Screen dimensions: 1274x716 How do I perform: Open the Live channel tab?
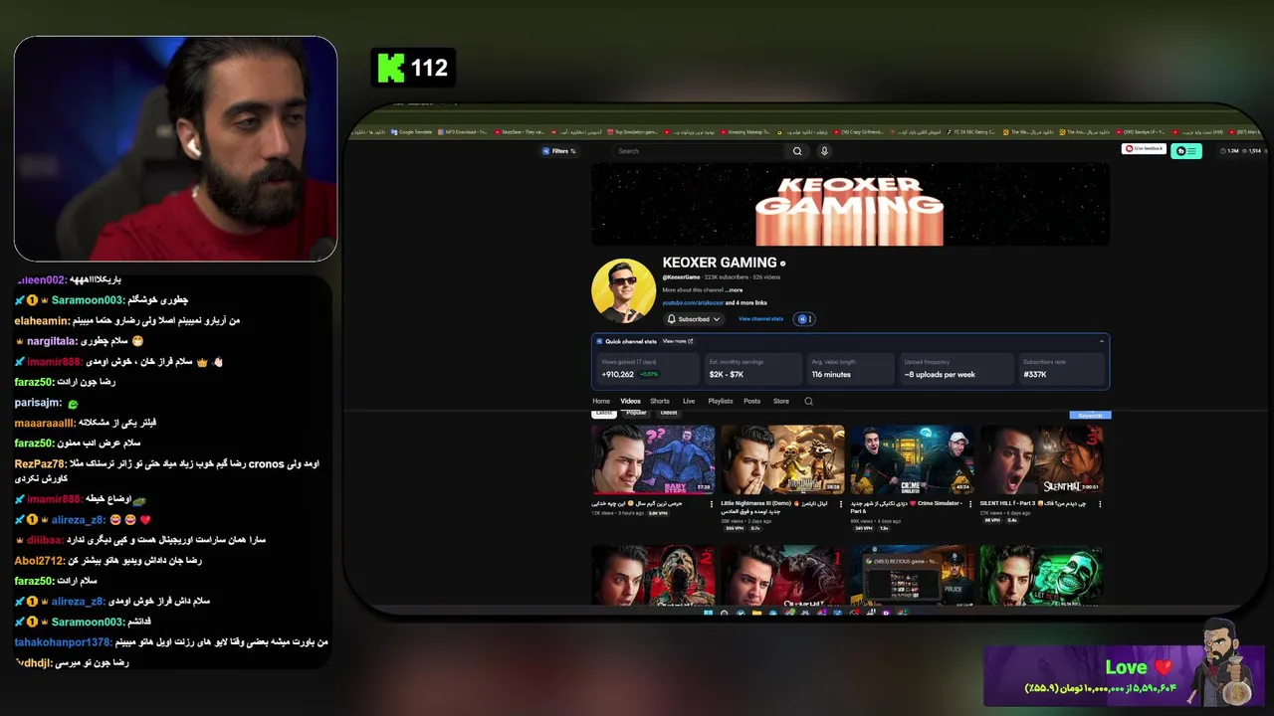[689, 401]
